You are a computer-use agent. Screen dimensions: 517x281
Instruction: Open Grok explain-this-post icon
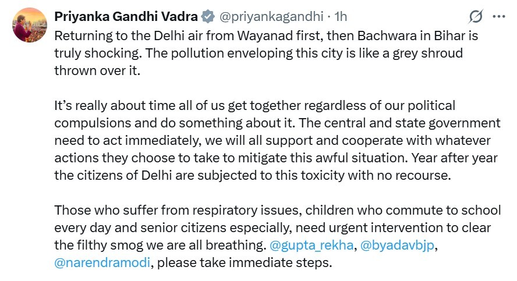pyautogui.click(x=477, y=17)
